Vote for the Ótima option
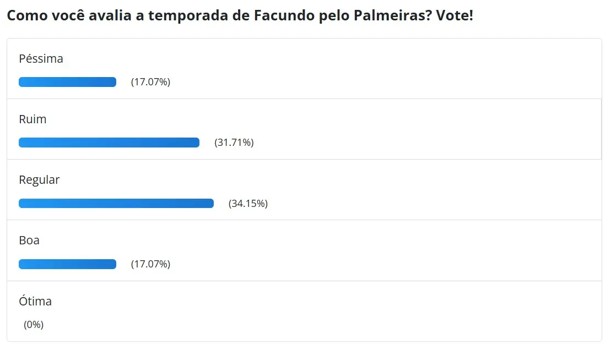Screen dimensions: 611x350 35,301
